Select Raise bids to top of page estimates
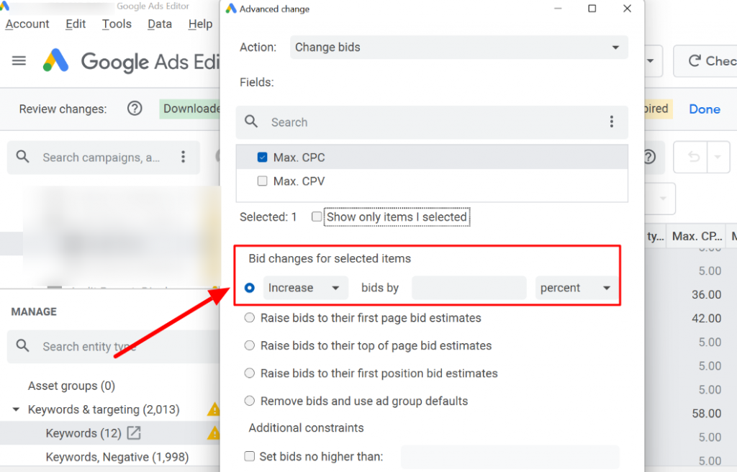737x472 pixels. coord(250,345)
